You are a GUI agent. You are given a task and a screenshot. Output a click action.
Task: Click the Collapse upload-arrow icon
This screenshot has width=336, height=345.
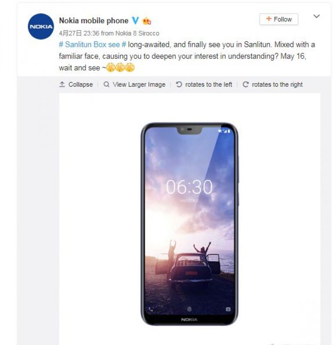coord(62,84)
